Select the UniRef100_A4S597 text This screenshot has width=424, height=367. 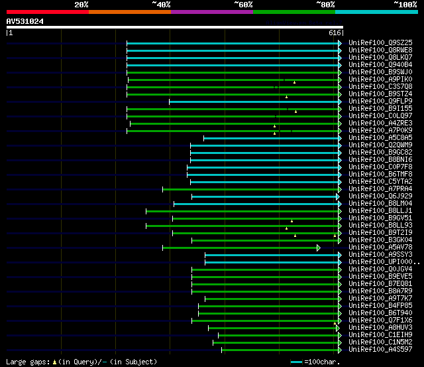pyautogui.click(x=380, y=350)
